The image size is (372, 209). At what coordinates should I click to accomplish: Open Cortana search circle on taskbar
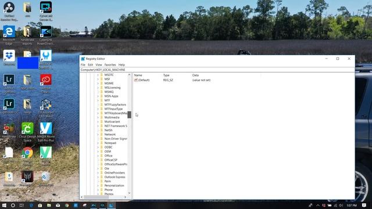(x=13, y=205)
